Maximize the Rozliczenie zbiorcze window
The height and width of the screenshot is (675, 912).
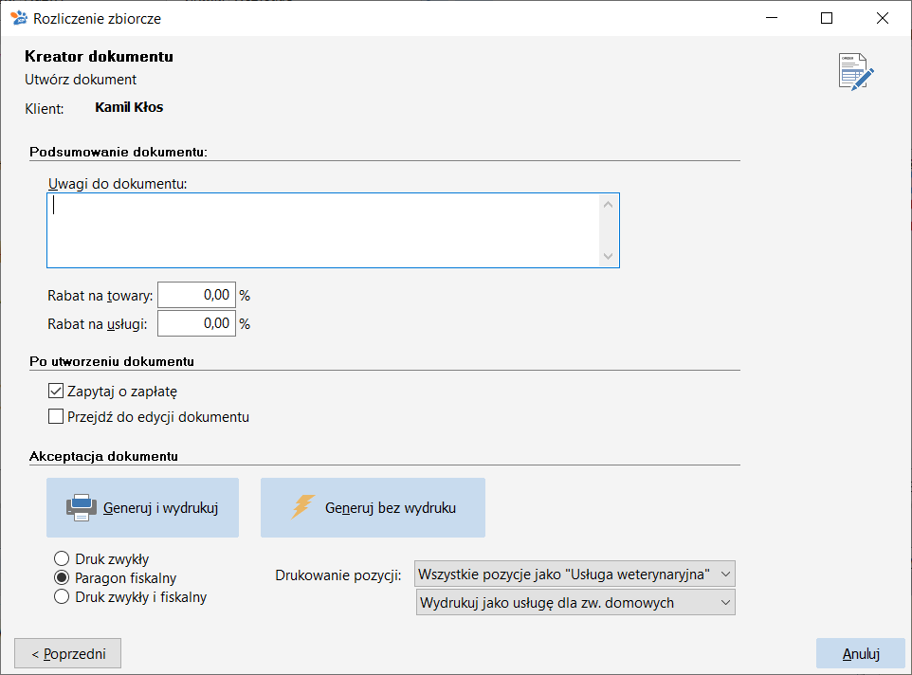[x=827, y=18]
